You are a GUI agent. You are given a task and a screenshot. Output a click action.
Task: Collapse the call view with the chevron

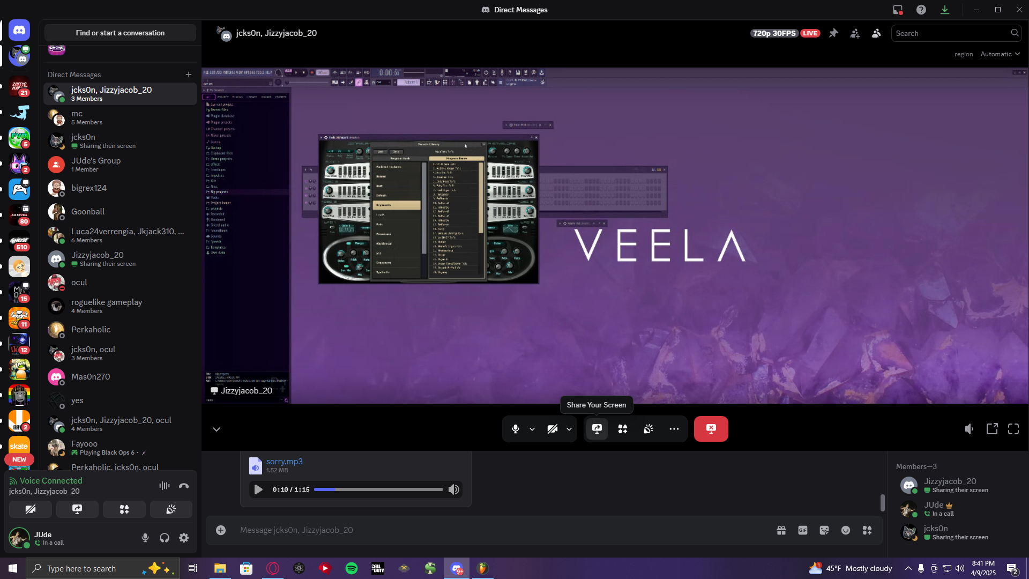coord(217,429)
